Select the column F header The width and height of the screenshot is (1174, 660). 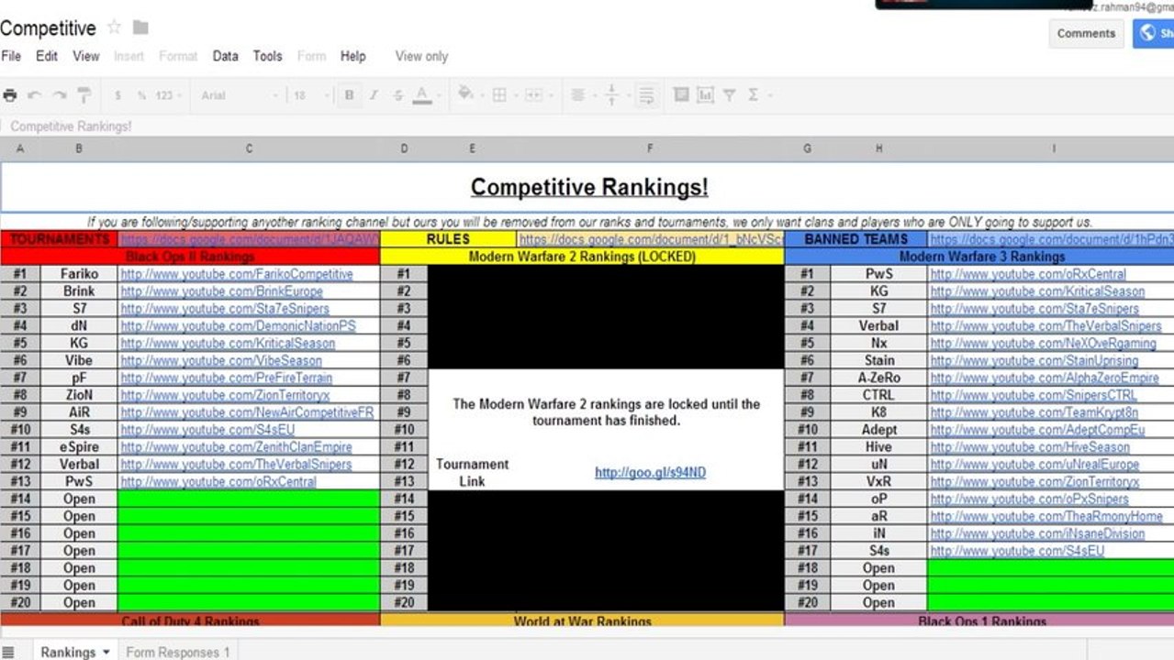[651, 148]
